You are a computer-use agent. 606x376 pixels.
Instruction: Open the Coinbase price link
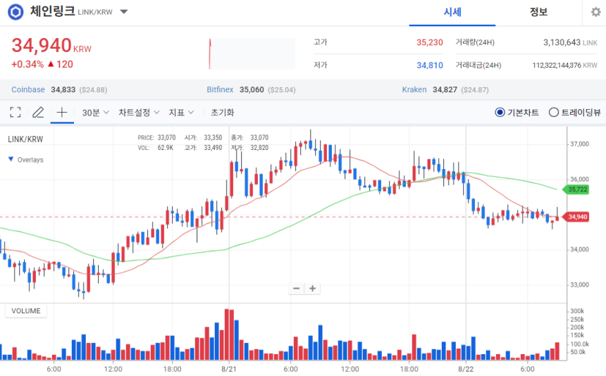[x=28, y=89]
